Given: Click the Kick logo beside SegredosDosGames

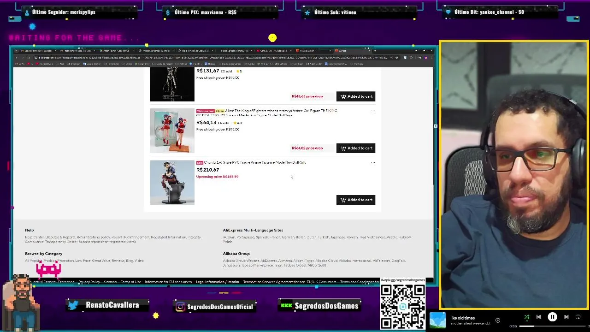Looking at the screenshot, I should (x=287, y=306).
